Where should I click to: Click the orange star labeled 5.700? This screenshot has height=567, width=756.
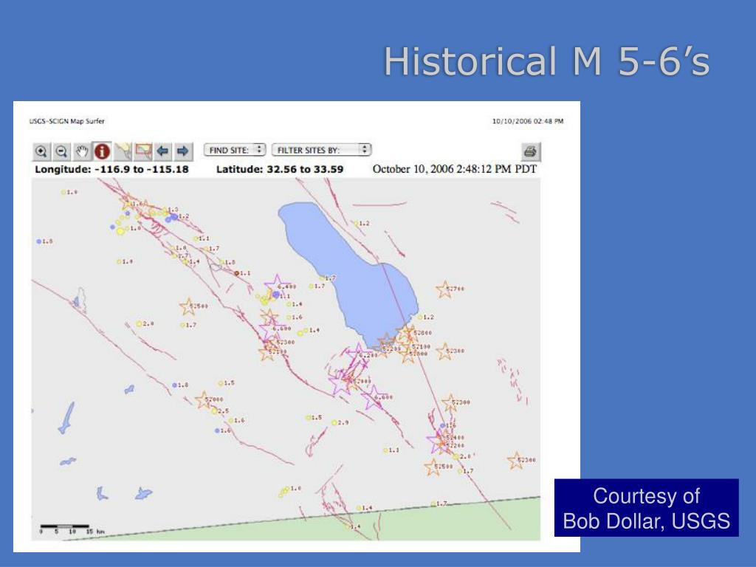444,289
